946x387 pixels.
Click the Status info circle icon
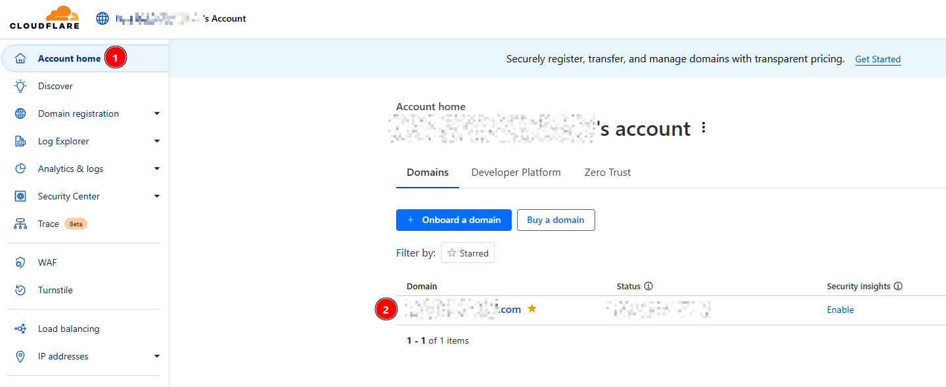point(648,286)
